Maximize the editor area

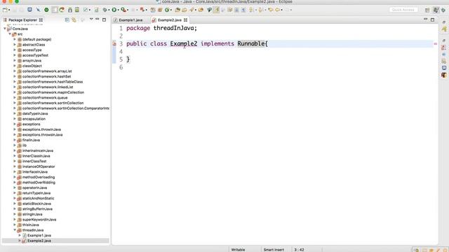[x=432, y=20]
